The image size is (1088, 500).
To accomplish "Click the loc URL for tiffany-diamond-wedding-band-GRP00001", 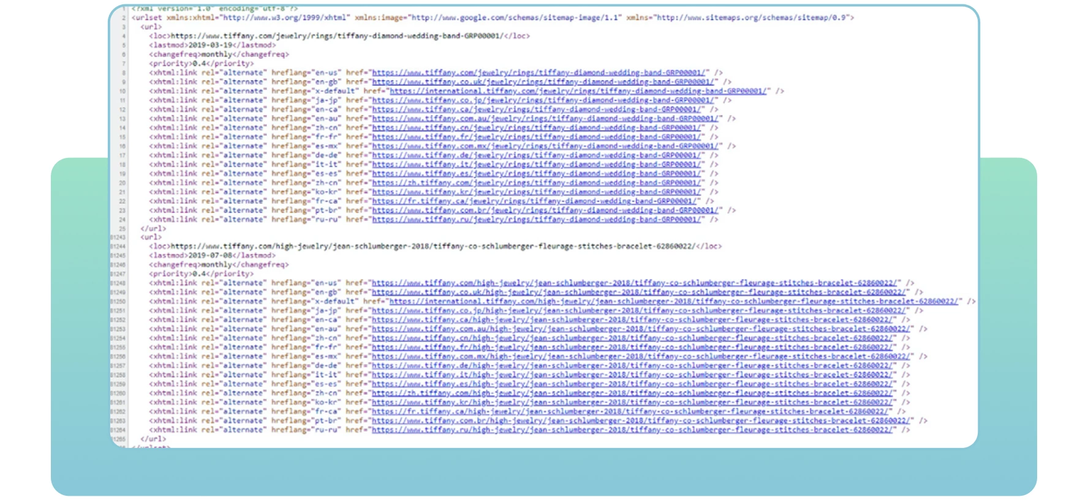I will (336, 36).
